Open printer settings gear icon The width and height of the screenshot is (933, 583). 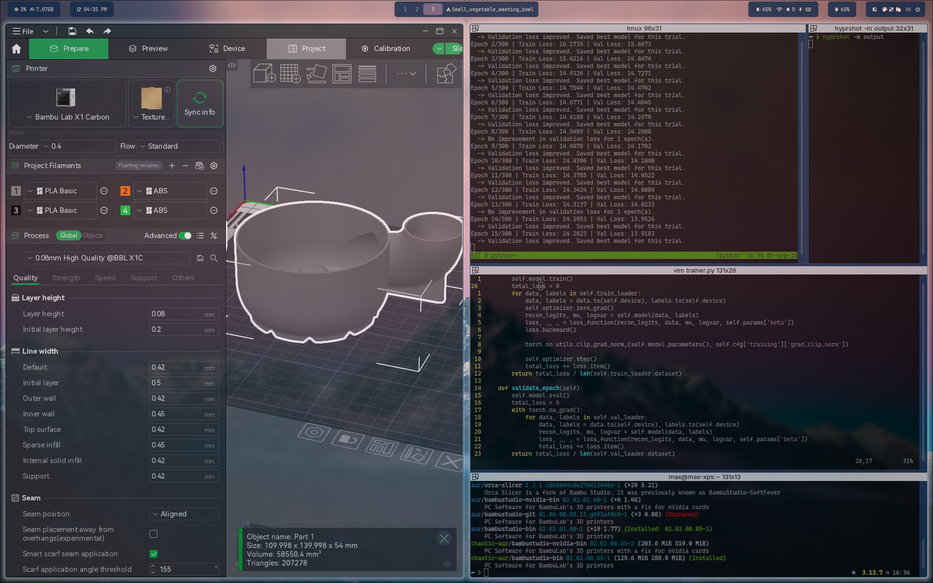(212, 69)
